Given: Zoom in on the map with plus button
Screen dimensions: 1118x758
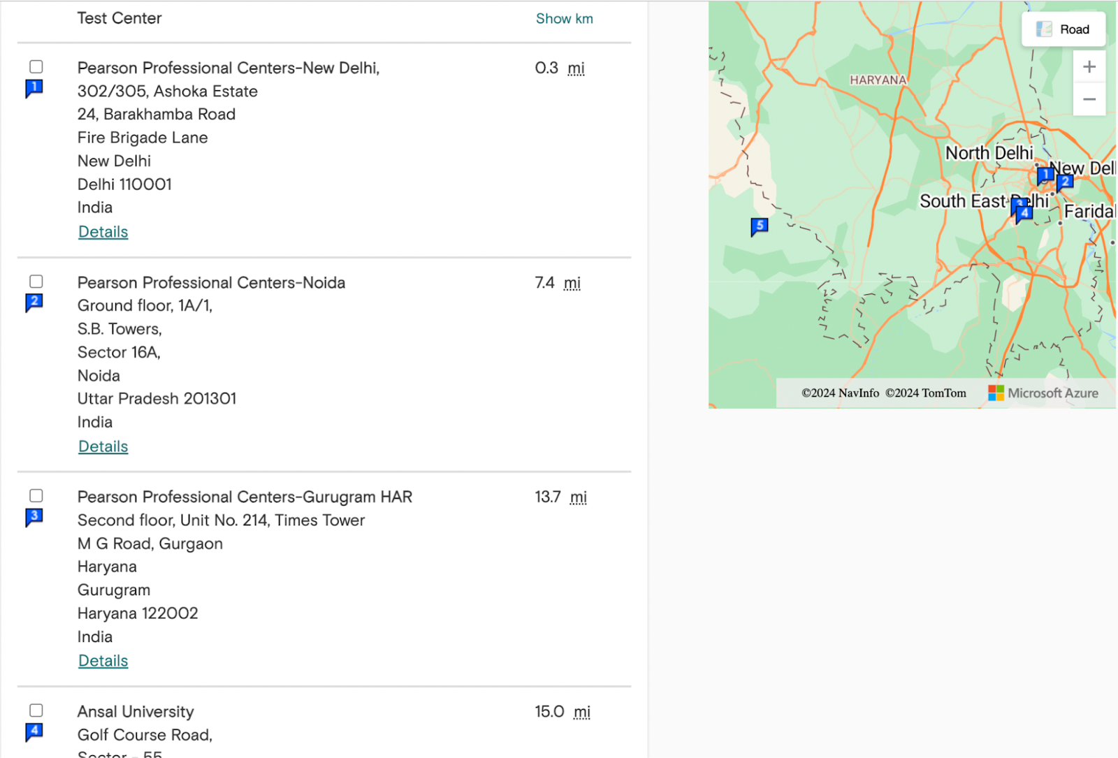Looking at the screenshot, I should (1089, 67).
